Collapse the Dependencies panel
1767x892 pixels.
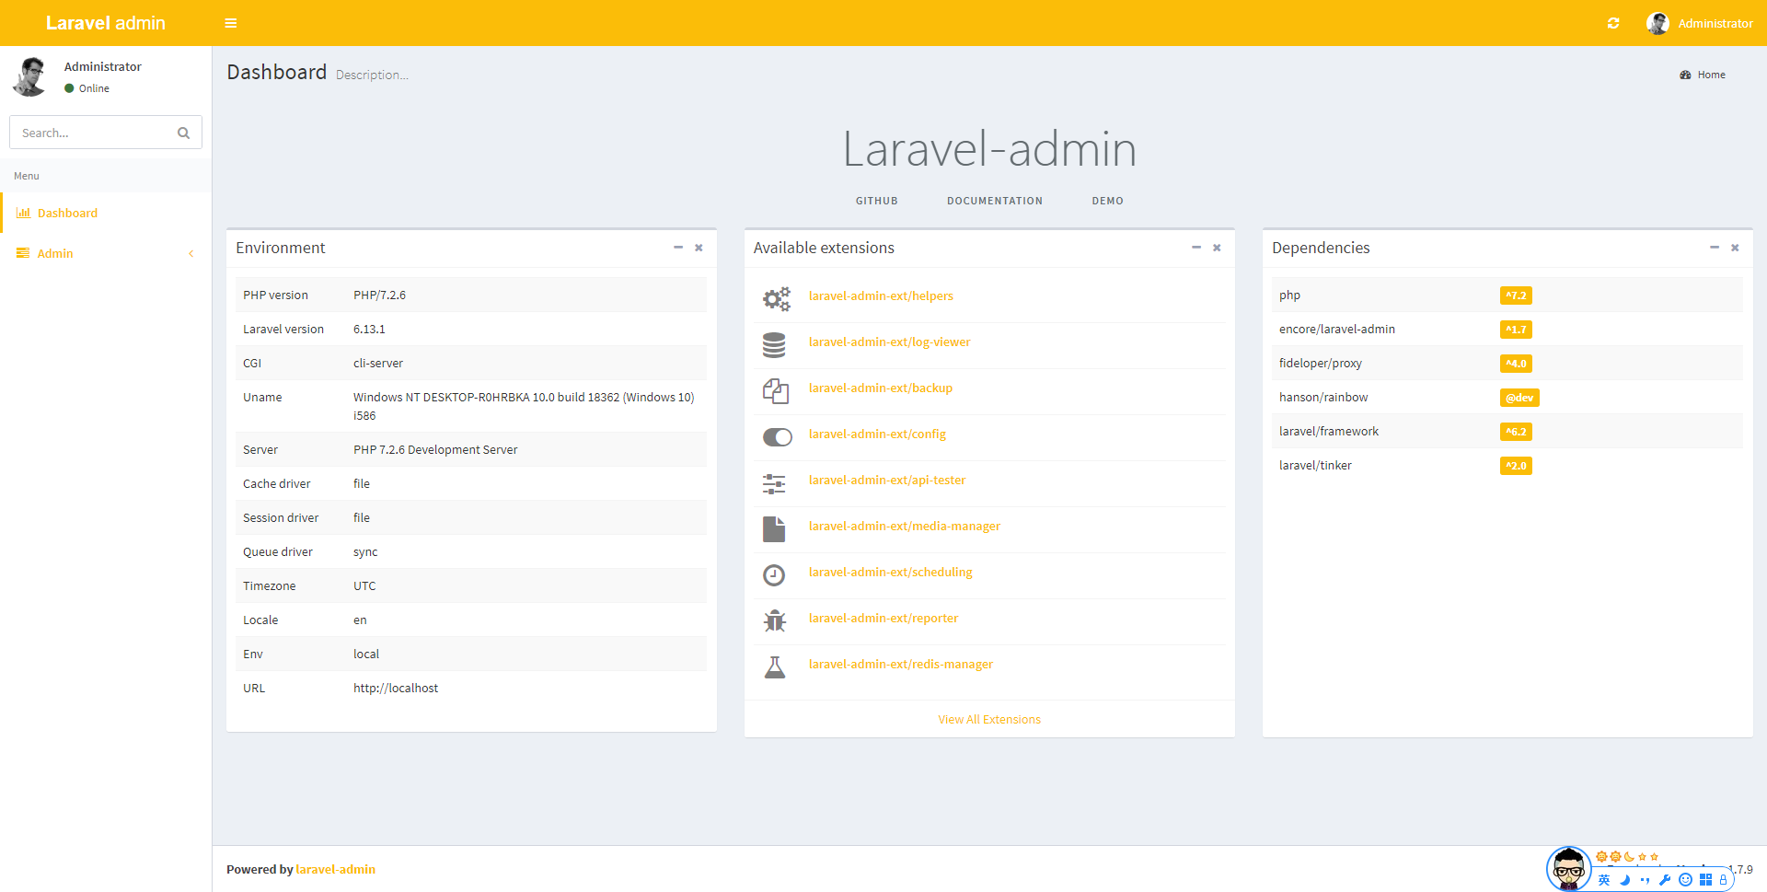coord(1715,248)
